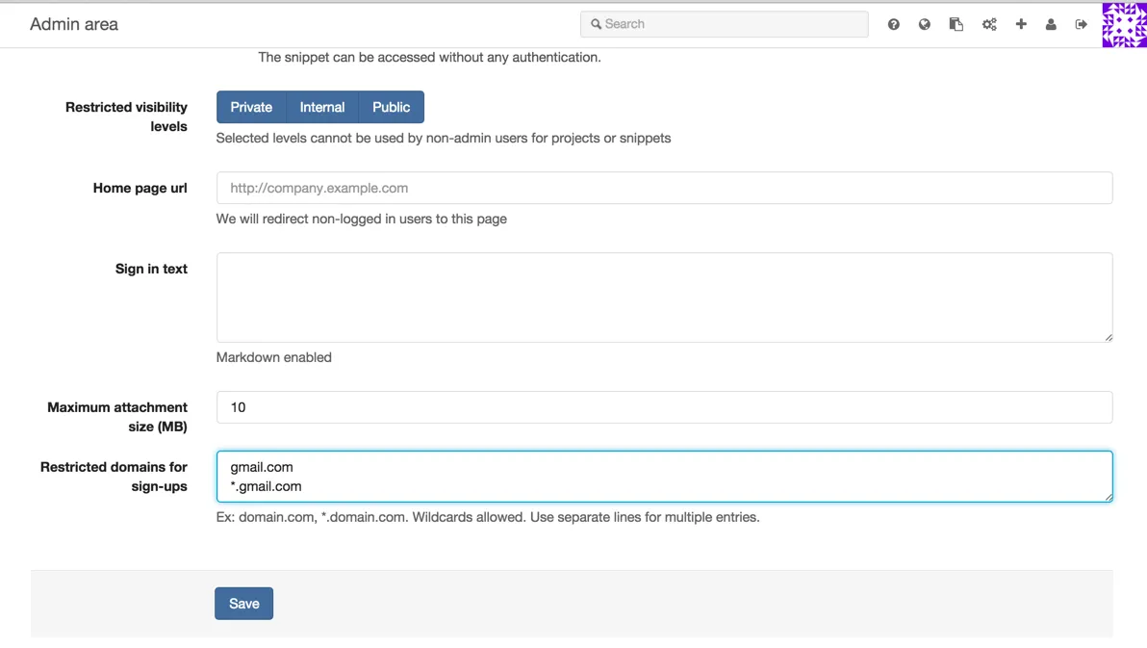This screenshot has height=648, width=1147.
Task: Toggle the Private restricted visibility level
Action: (251, 107)
